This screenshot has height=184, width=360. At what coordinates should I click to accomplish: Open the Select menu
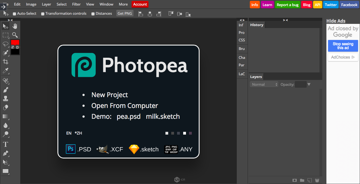tap(62, 4)
